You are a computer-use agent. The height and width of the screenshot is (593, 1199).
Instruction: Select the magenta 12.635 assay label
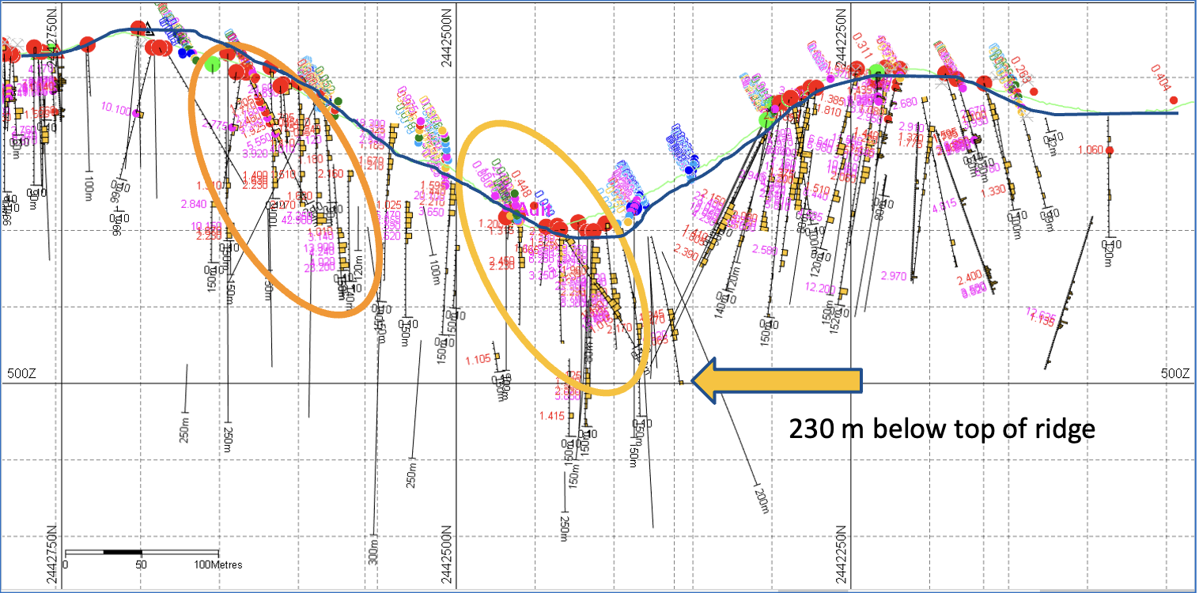(x=1040, y=317)
